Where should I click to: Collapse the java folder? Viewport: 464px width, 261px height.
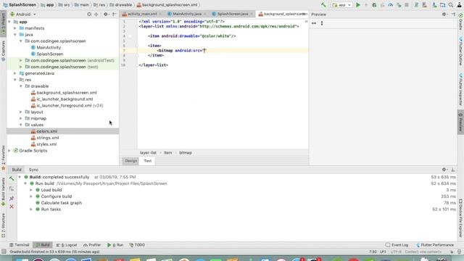pos(15,35)
